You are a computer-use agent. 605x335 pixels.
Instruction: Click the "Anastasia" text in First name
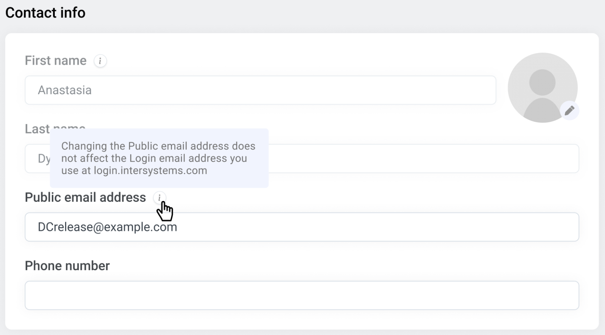[x=65, y=90]
